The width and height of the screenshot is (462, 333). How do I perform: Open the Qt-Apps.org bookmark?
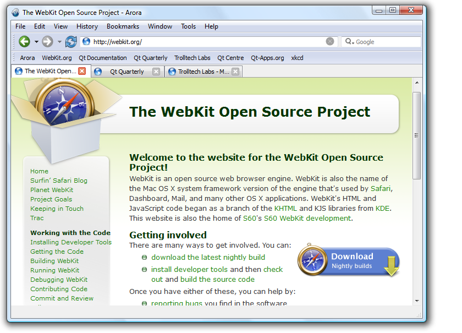[267, 58]
